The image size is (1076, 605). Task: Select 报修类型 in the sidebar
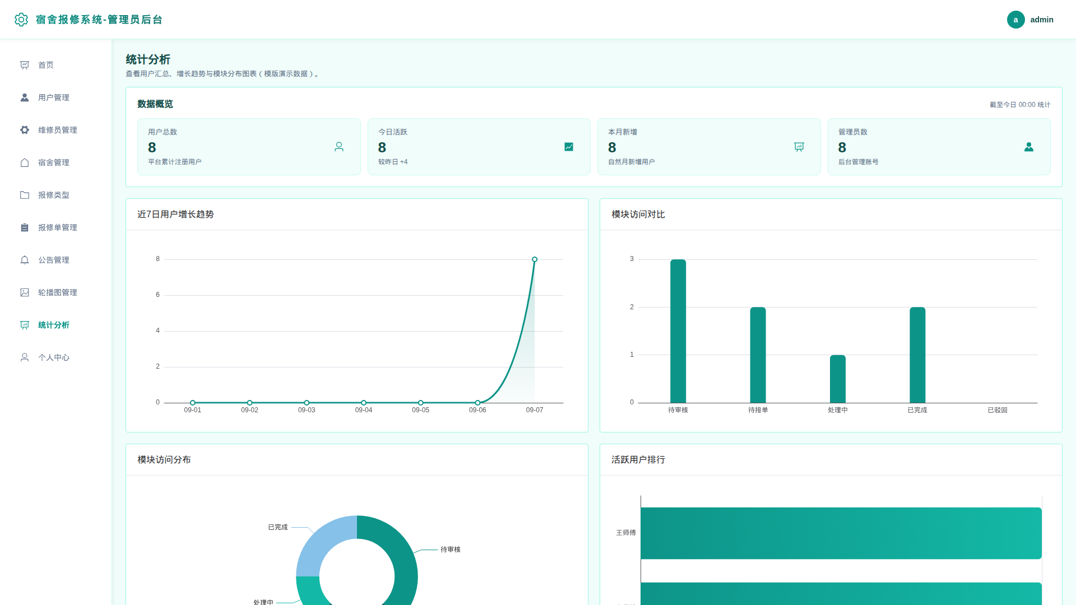tap(56, 195)
